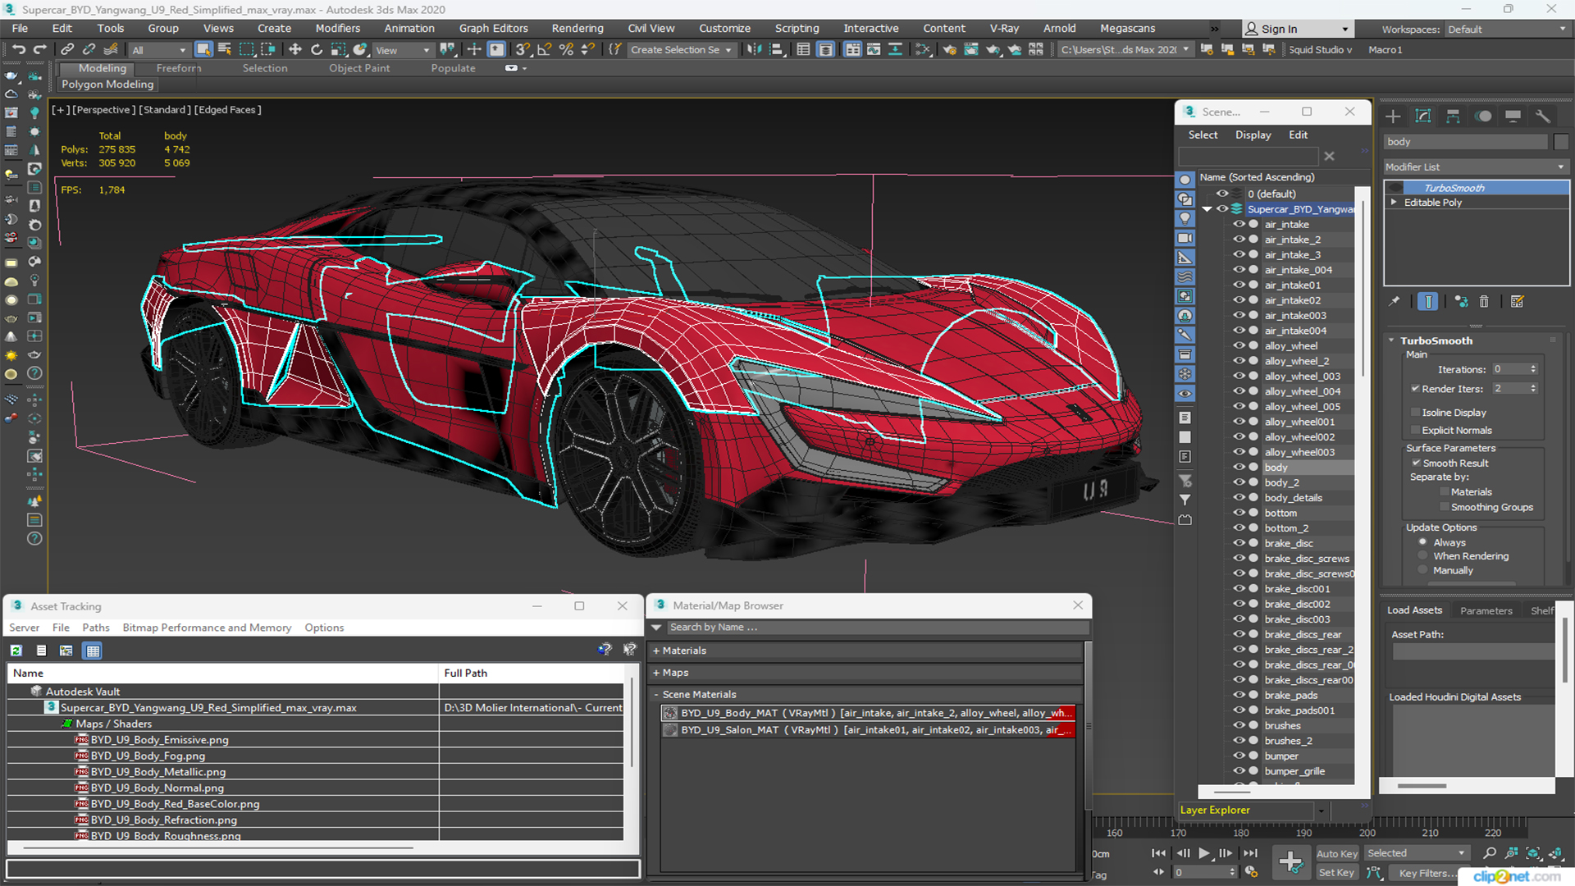Enable the Isoline Display checkbox

click(x=1415, y=413)
